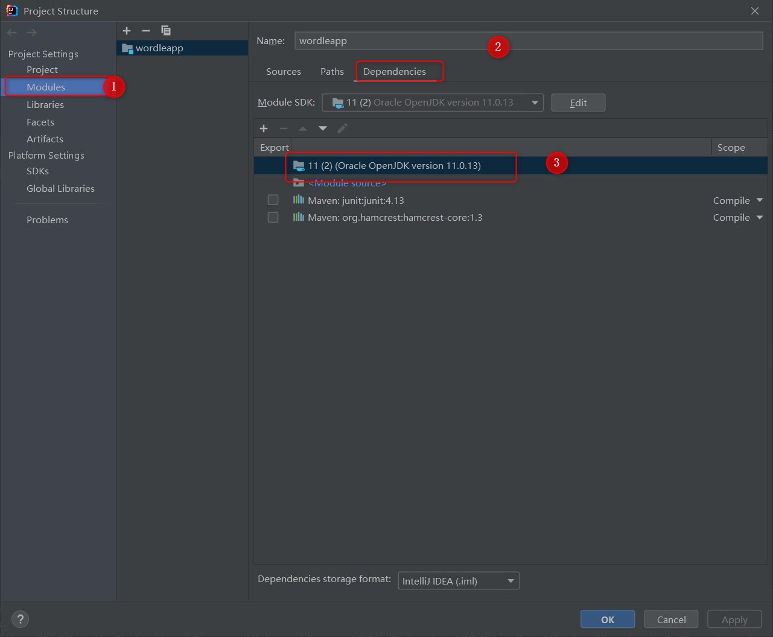
Task: Copy the wordleapp module via the copy icon
Action: [x=165, y=30]
